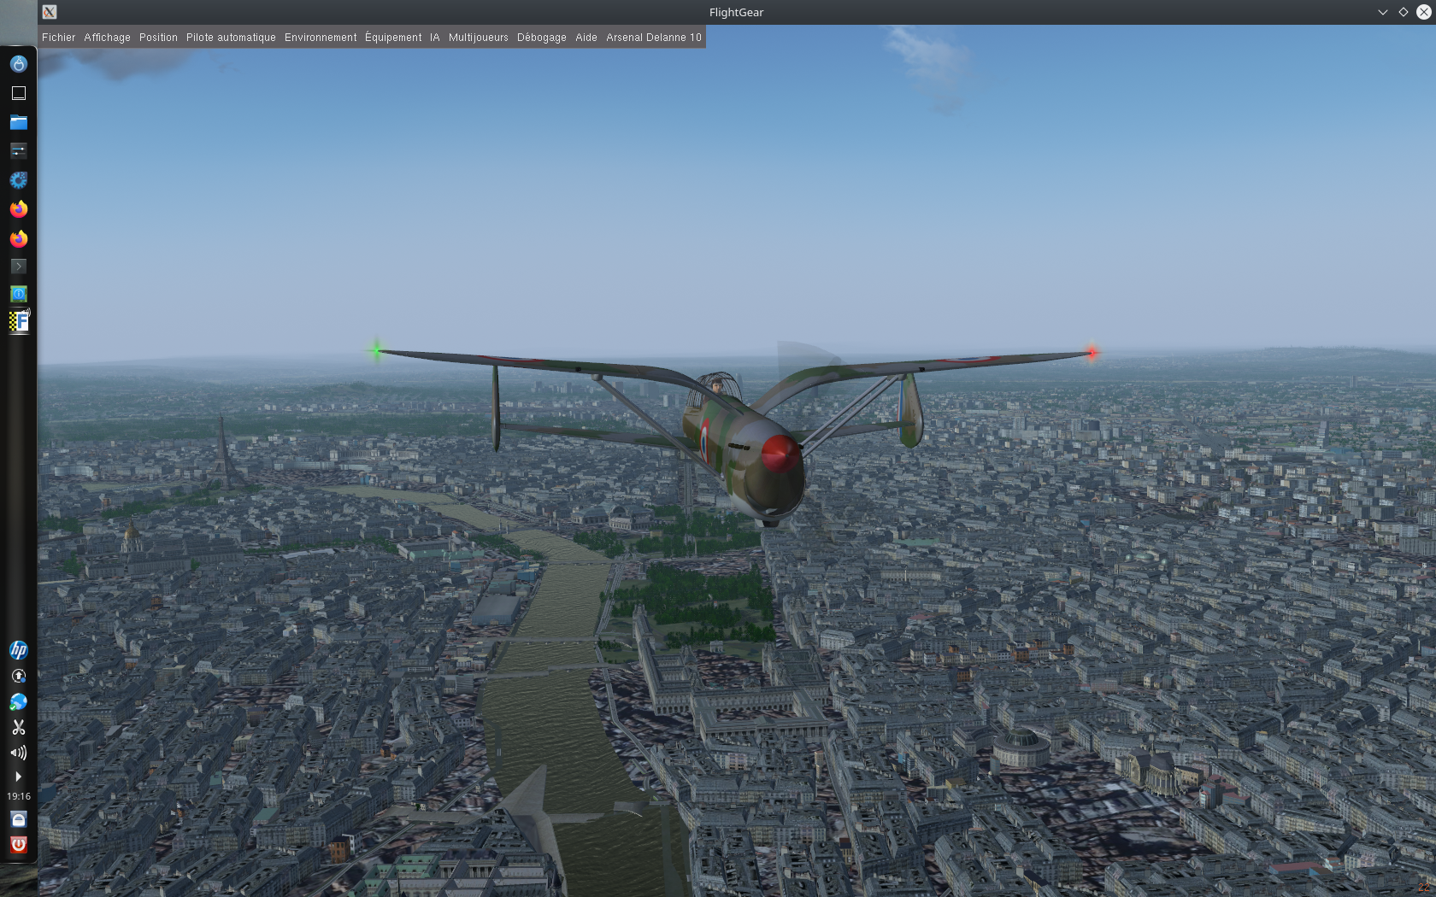Click the lock screen icon

coord(19,819)
